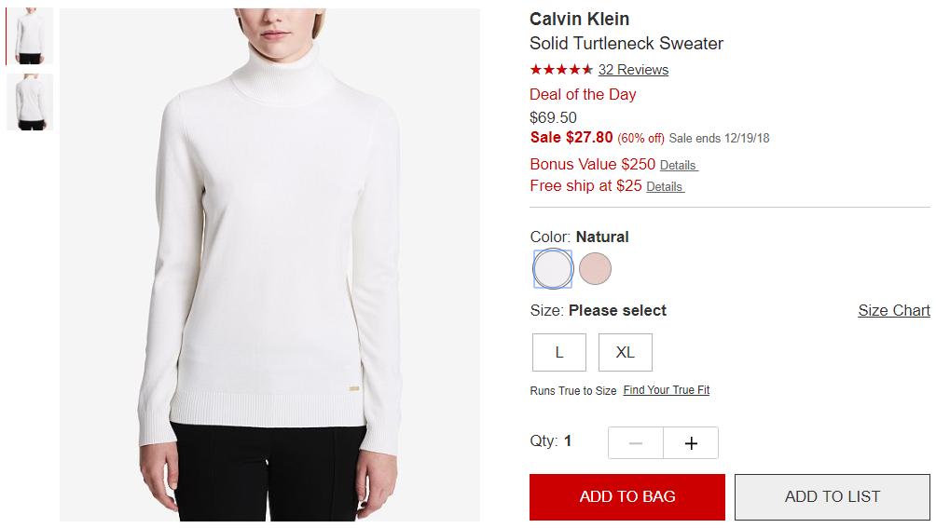Select size L

[559, 352]
